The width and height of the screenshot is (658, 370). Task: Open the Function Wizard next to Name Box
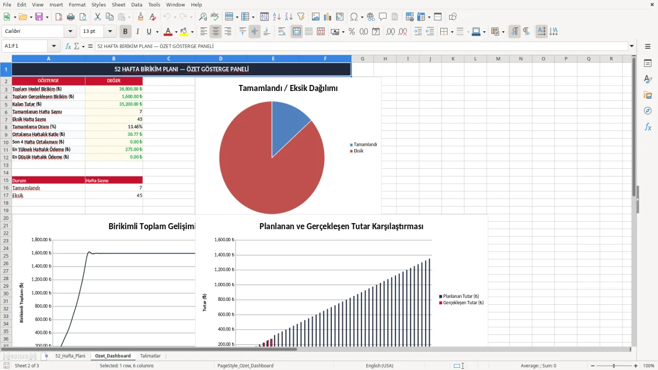click(x=69, y=47)
